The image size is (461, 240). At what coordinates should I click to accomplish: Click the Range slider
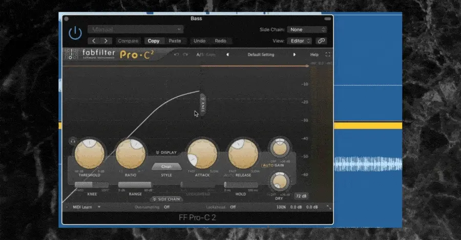pyautogui.click(x=135, y=185)
